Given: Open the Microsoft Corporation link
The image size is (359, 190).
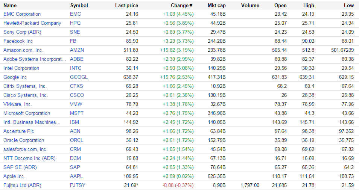Looking at the screenshot, I should 27,113.
